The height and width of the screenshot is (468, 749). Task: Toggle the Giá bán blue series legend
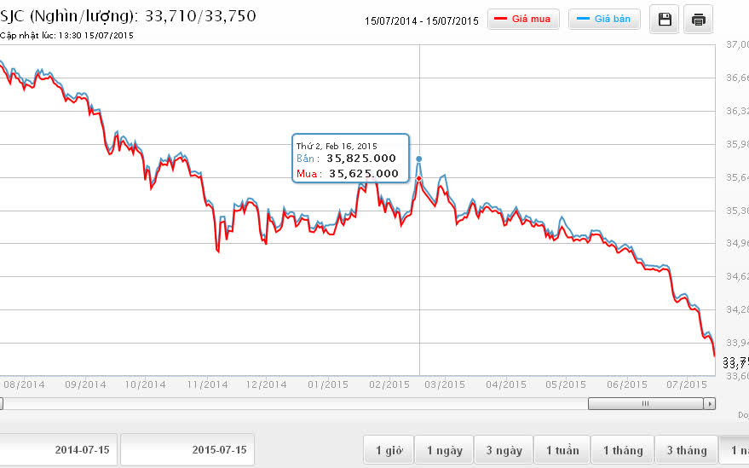604,19
